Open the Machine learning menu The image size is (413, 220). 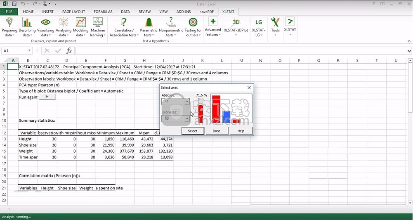(x=97, y=27)
